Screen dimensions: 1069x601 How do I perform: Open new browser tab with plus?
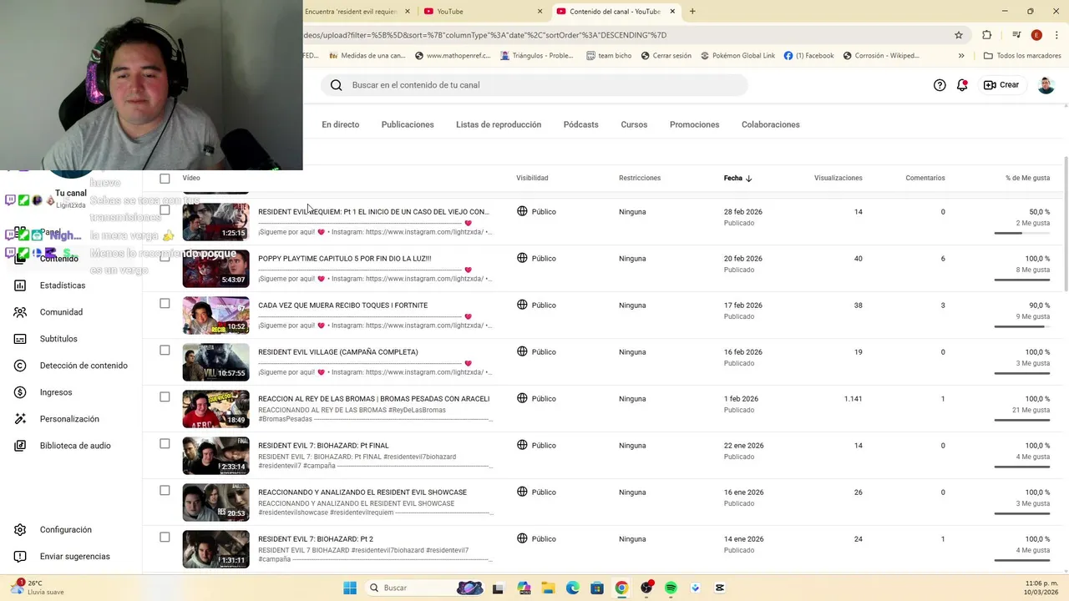692,12
